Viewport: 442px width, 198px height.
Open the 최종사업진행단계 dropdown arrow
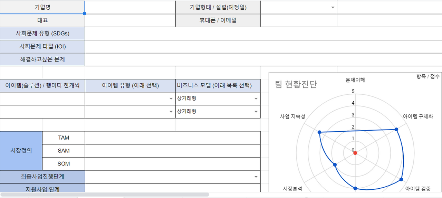(256, 177)
